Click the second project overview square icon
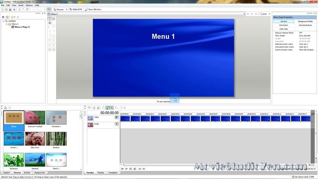 (x=7, y=17)
